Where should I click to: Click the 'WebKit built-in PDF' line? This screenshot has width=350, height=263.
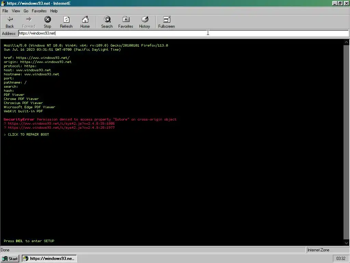(x=23, y=111)
